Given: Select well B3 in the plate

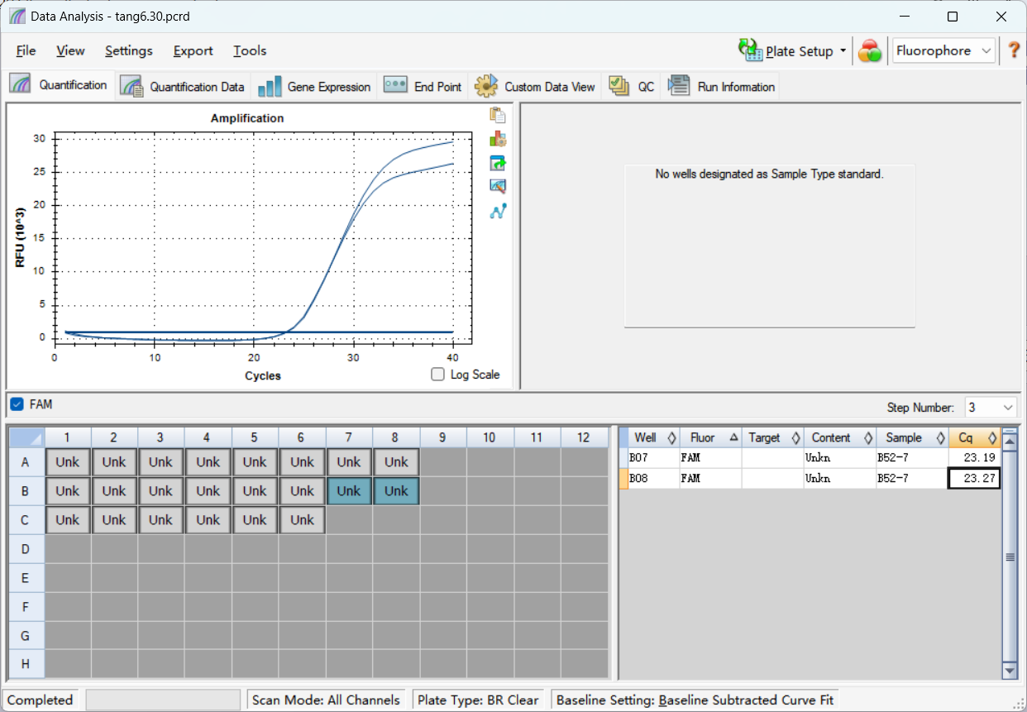Looking at the screenshot, I should pyautogui.click(x=161, y=491).
